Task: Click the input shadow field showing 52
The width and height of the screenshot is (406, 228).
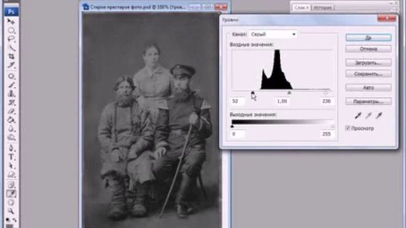Action: (x=237, y=101)
